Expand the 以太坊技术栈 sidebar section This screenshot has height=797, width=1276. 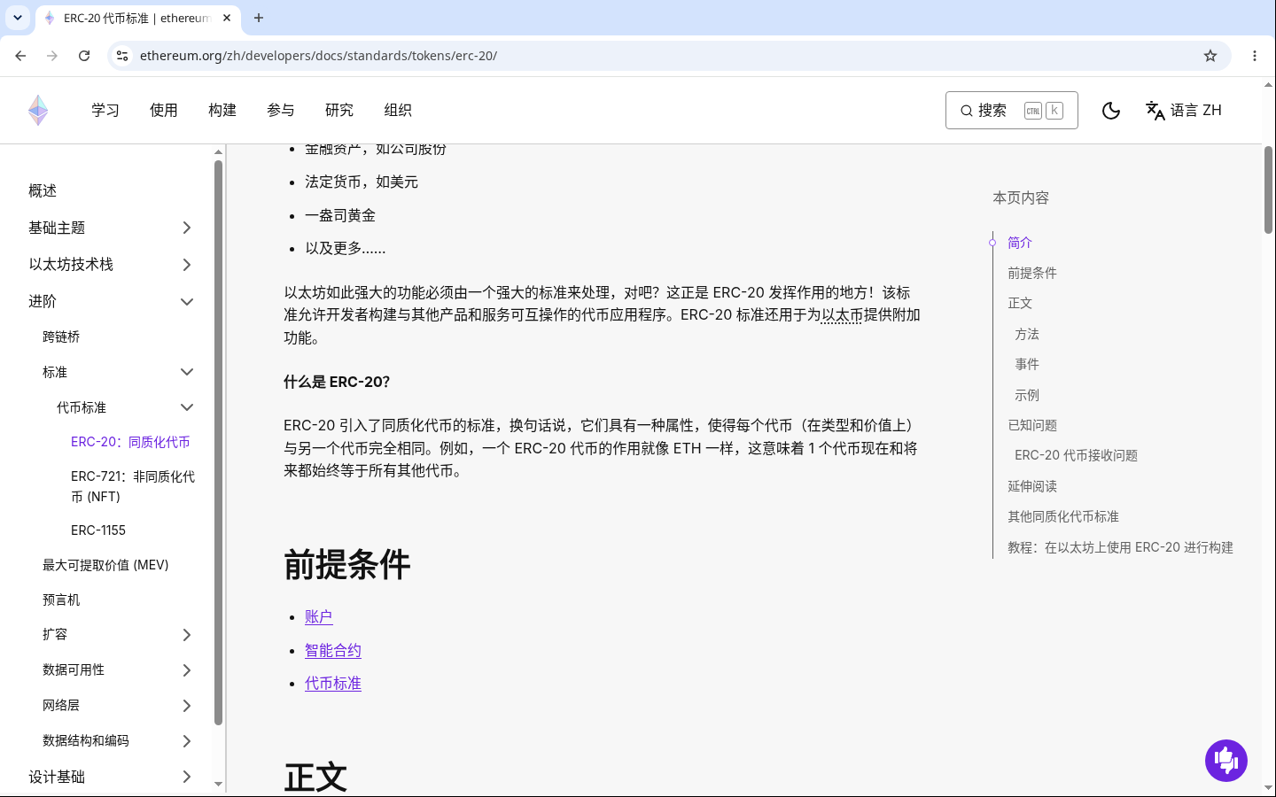187,265
